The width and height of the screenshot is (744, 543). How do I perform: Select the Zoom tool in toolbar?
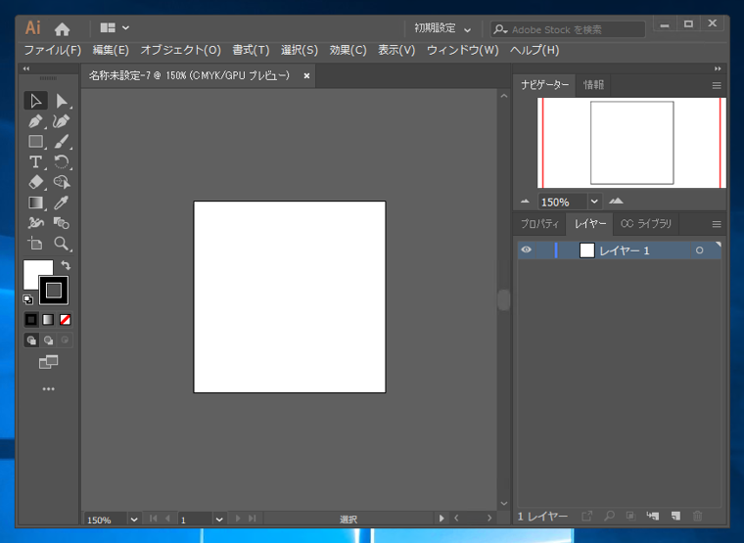click(62, 244)
